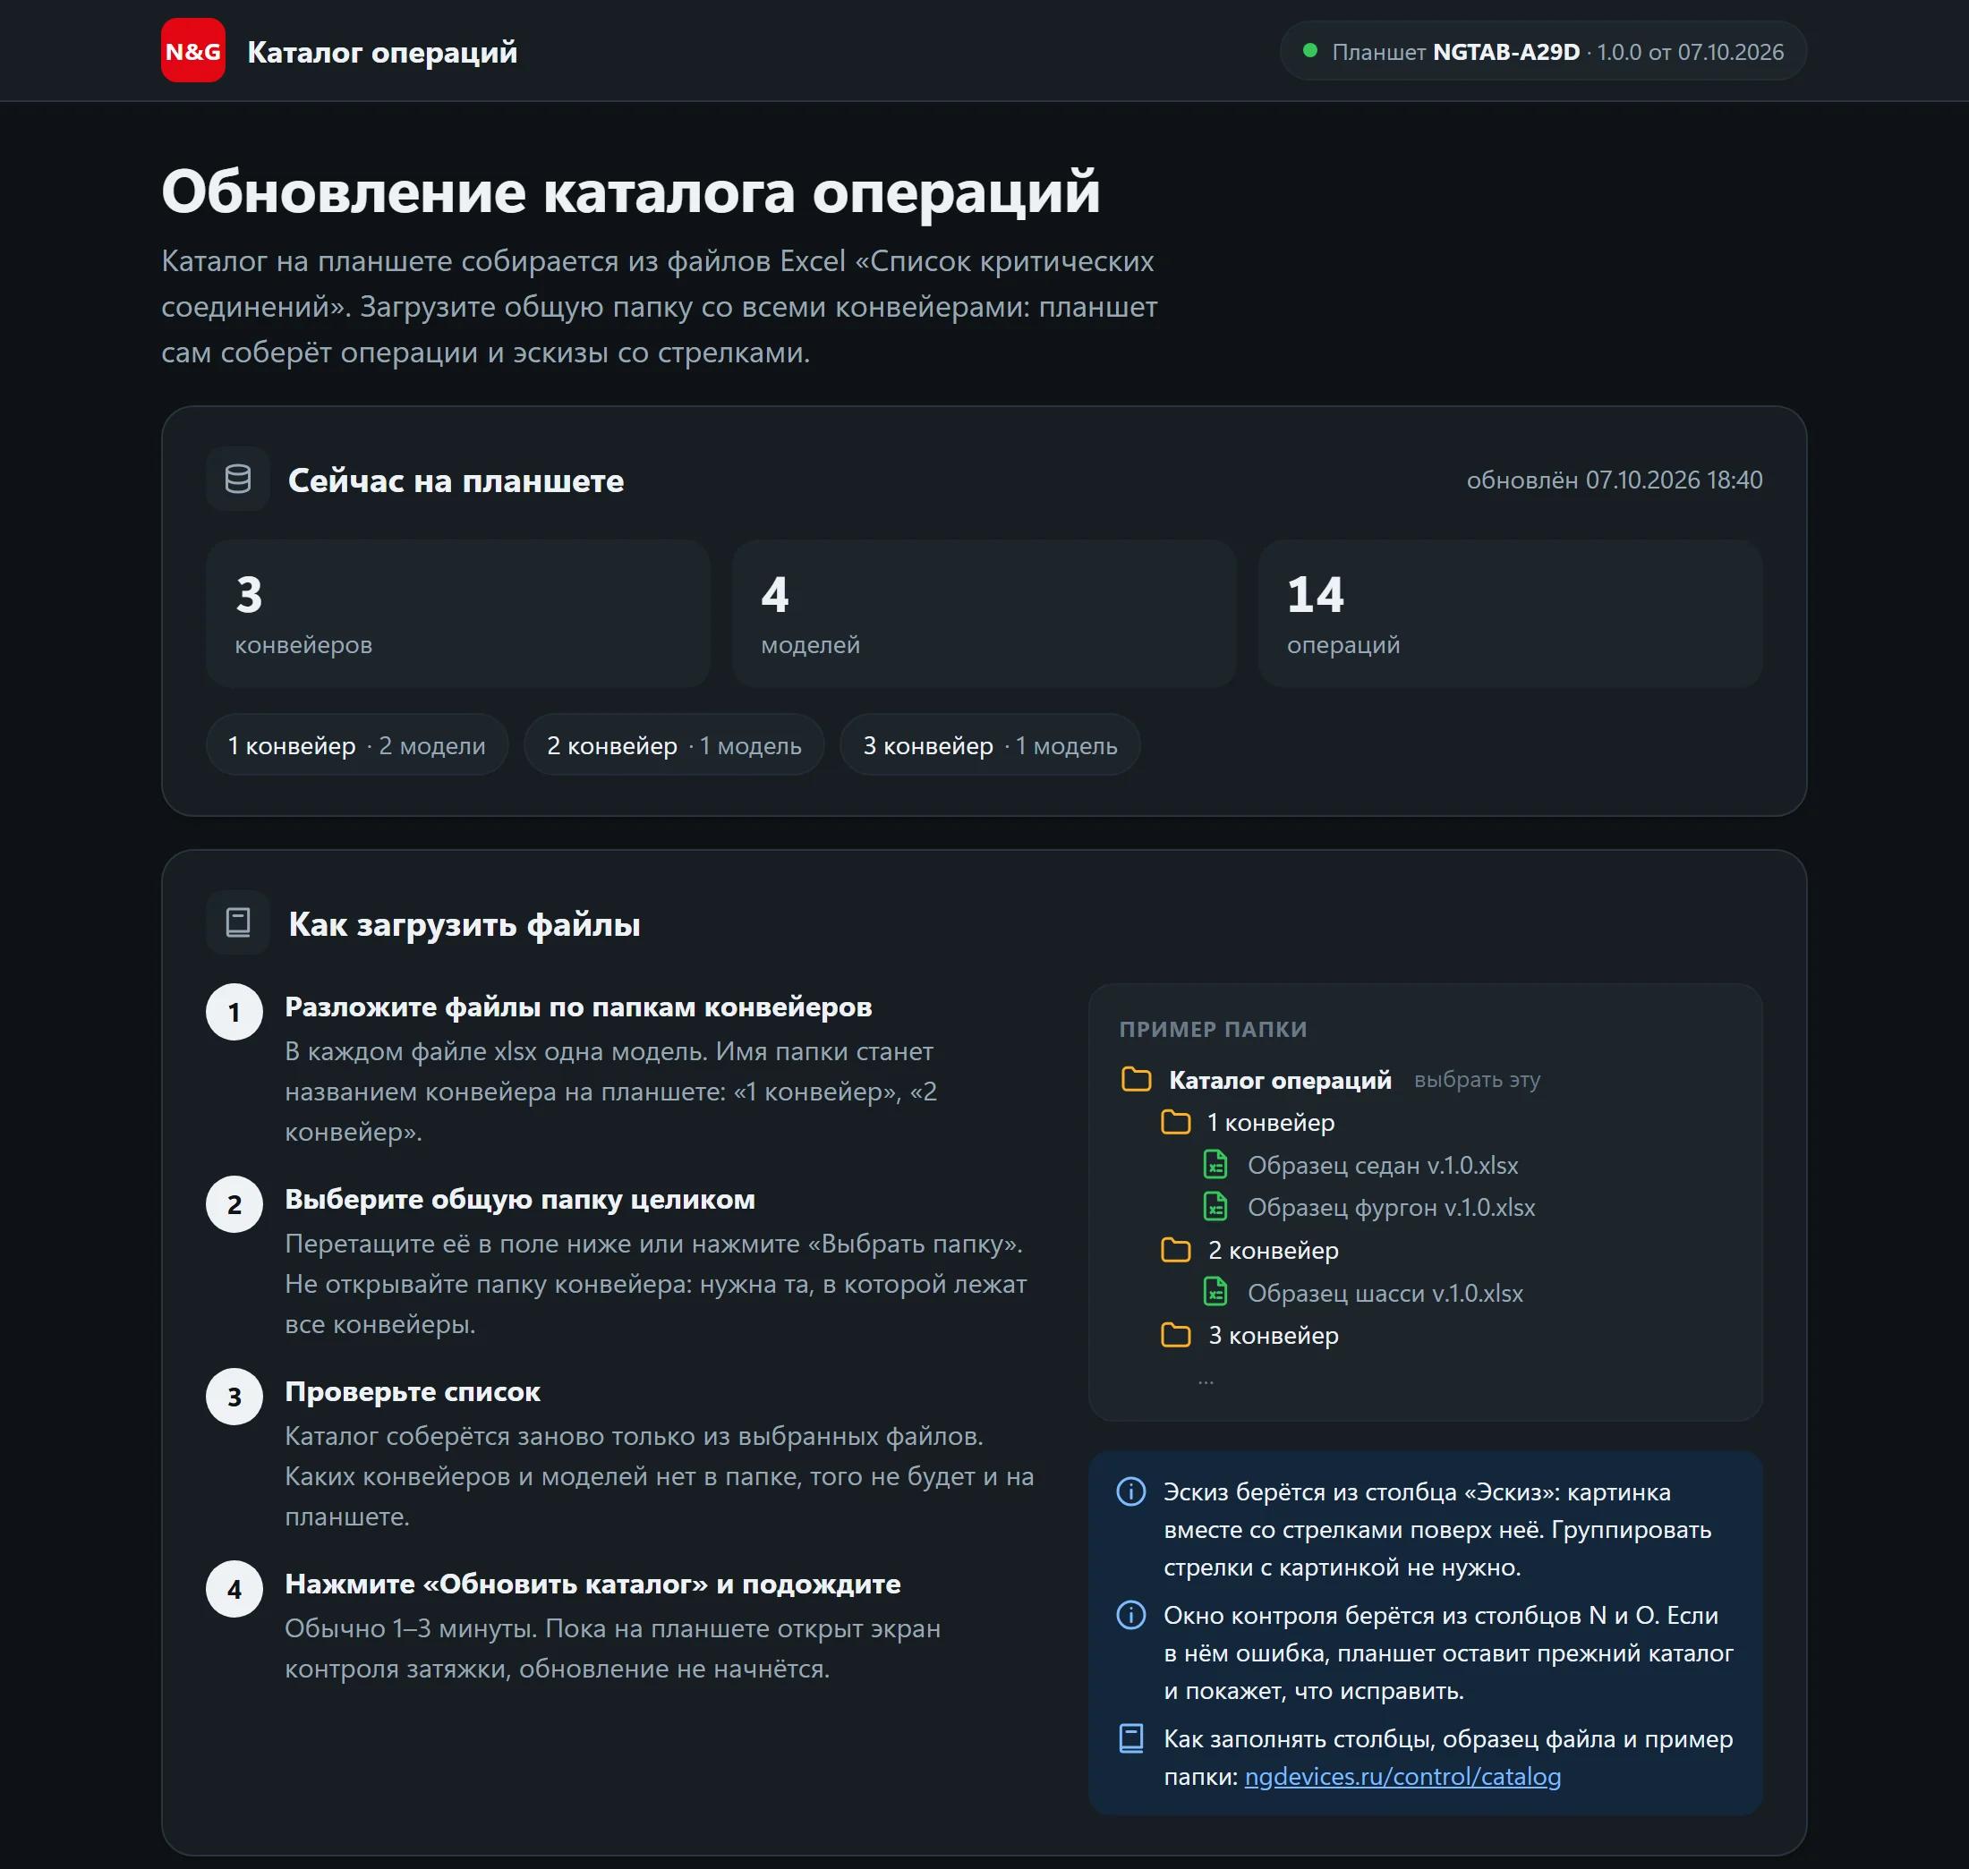Click the info icon next to «Окно контроля берётся»
The image size is (1969, 1869).
click(1131, 1615)
